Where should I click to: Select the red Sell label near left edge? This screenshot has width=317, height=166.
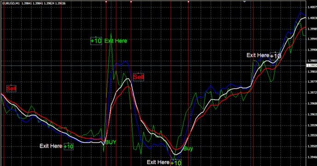[12, 88]
